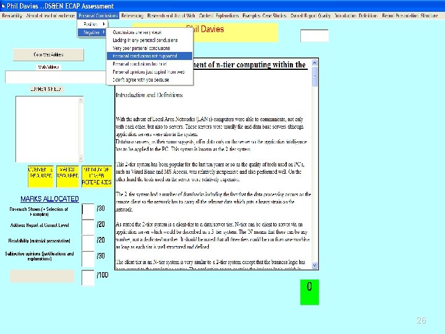
Task: Click the comments box scroll down arrow
Action: point(80,158)
